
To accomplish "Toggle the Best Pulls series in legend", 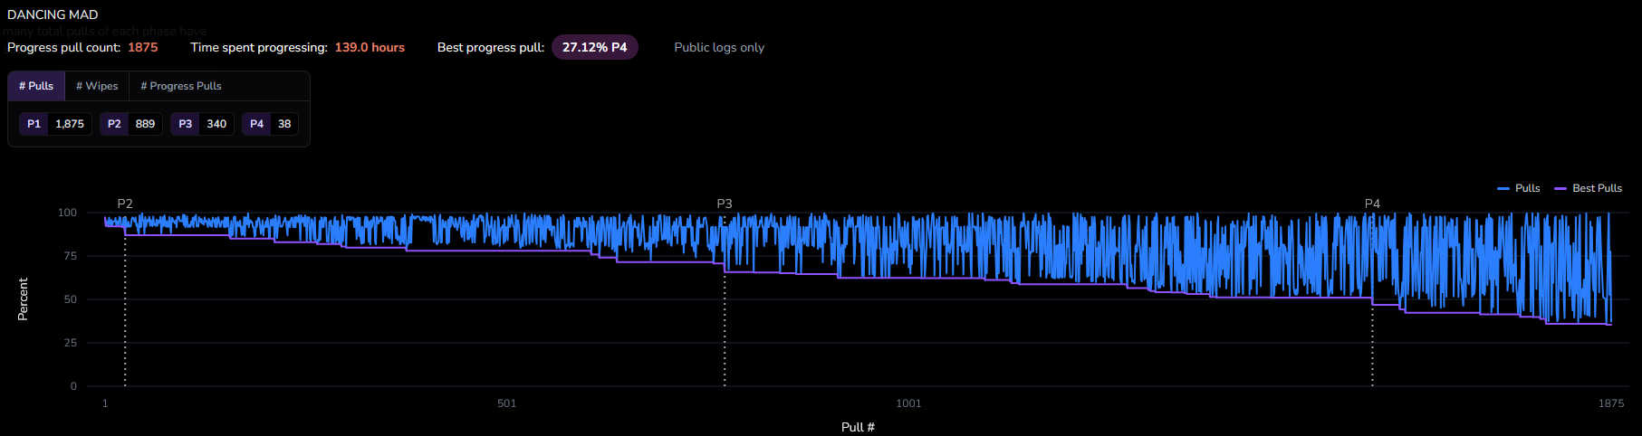I will (1589, 188).
